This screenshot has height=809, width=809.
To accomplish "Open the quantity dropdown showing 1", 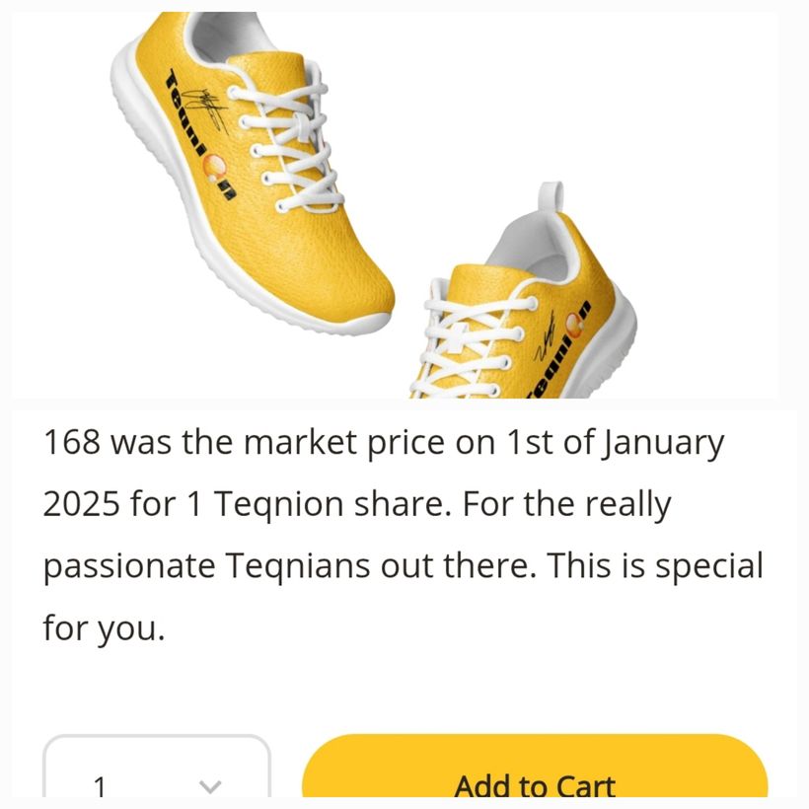I will [x=156, y=772].
